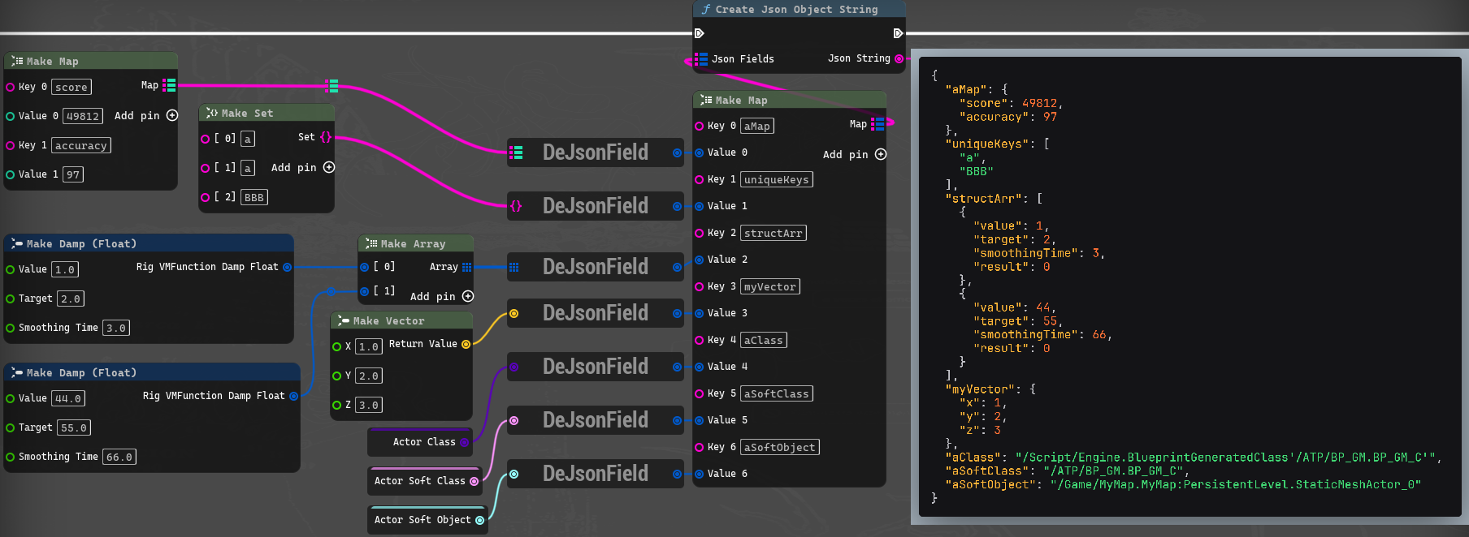The height and width of the screenshot is (537, 1469).
Task: Click the Make Vector X field 1.0
Action: pos(369,346)
